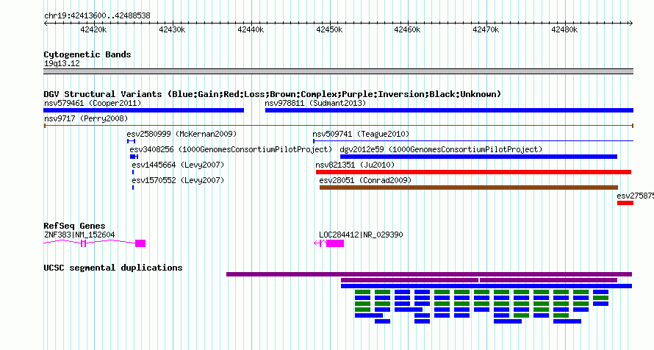Click the esv1570552 (Levy2007) label

point(178,180)
